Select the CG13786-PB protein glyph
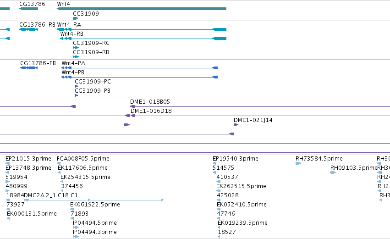This screenshot has width=390, height=239. pos(29,68)
